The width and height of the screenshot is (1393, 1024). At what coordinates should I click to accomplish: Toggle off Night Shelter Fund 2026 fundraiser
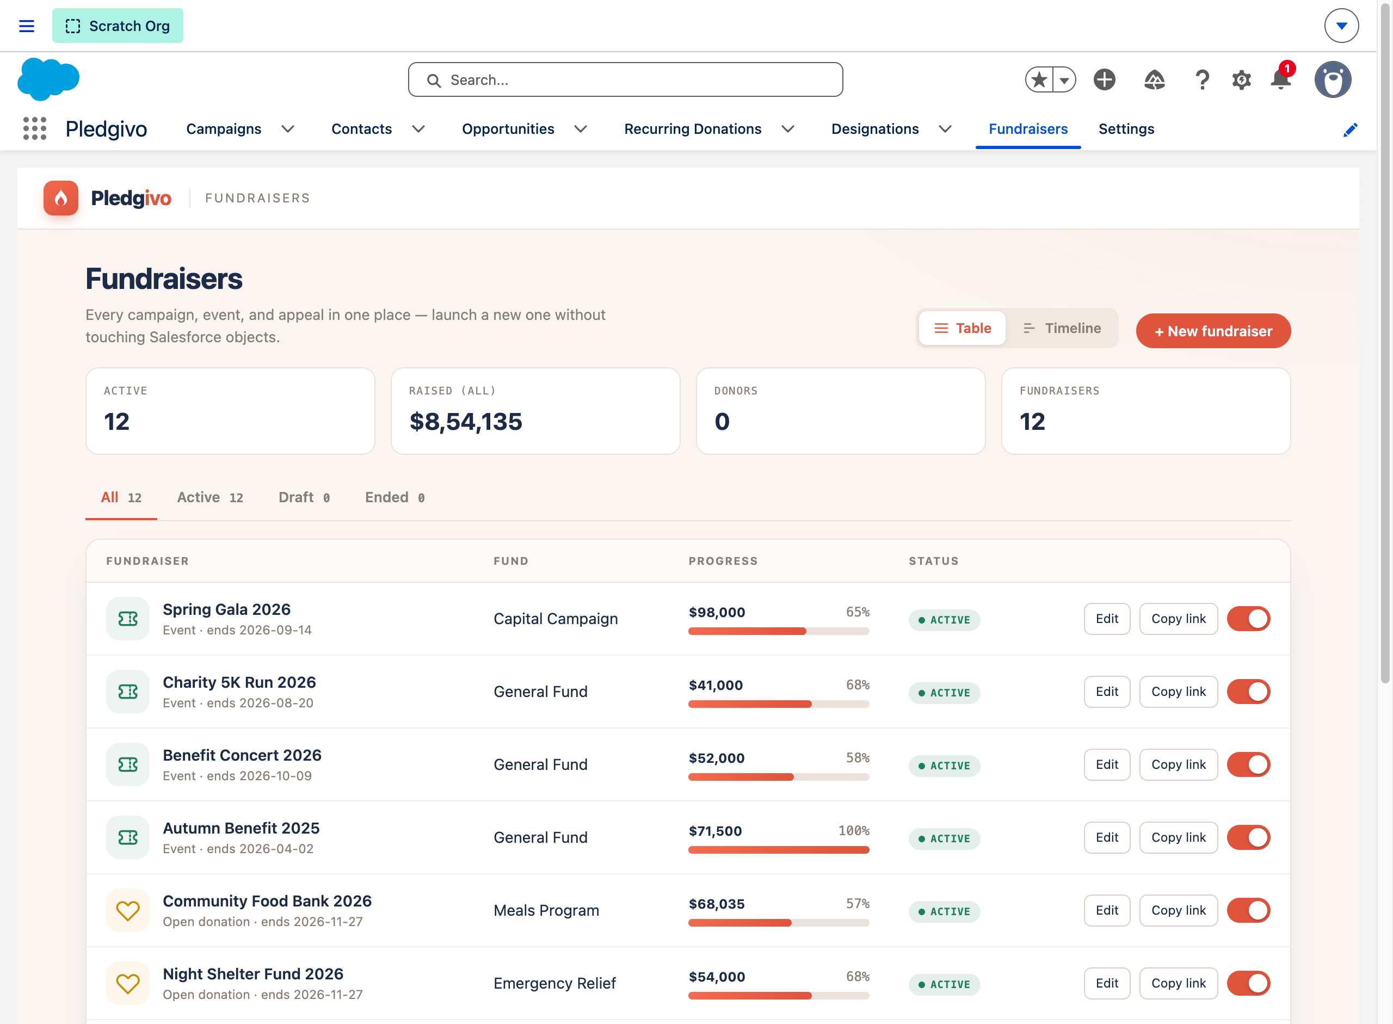point(1249,983)
